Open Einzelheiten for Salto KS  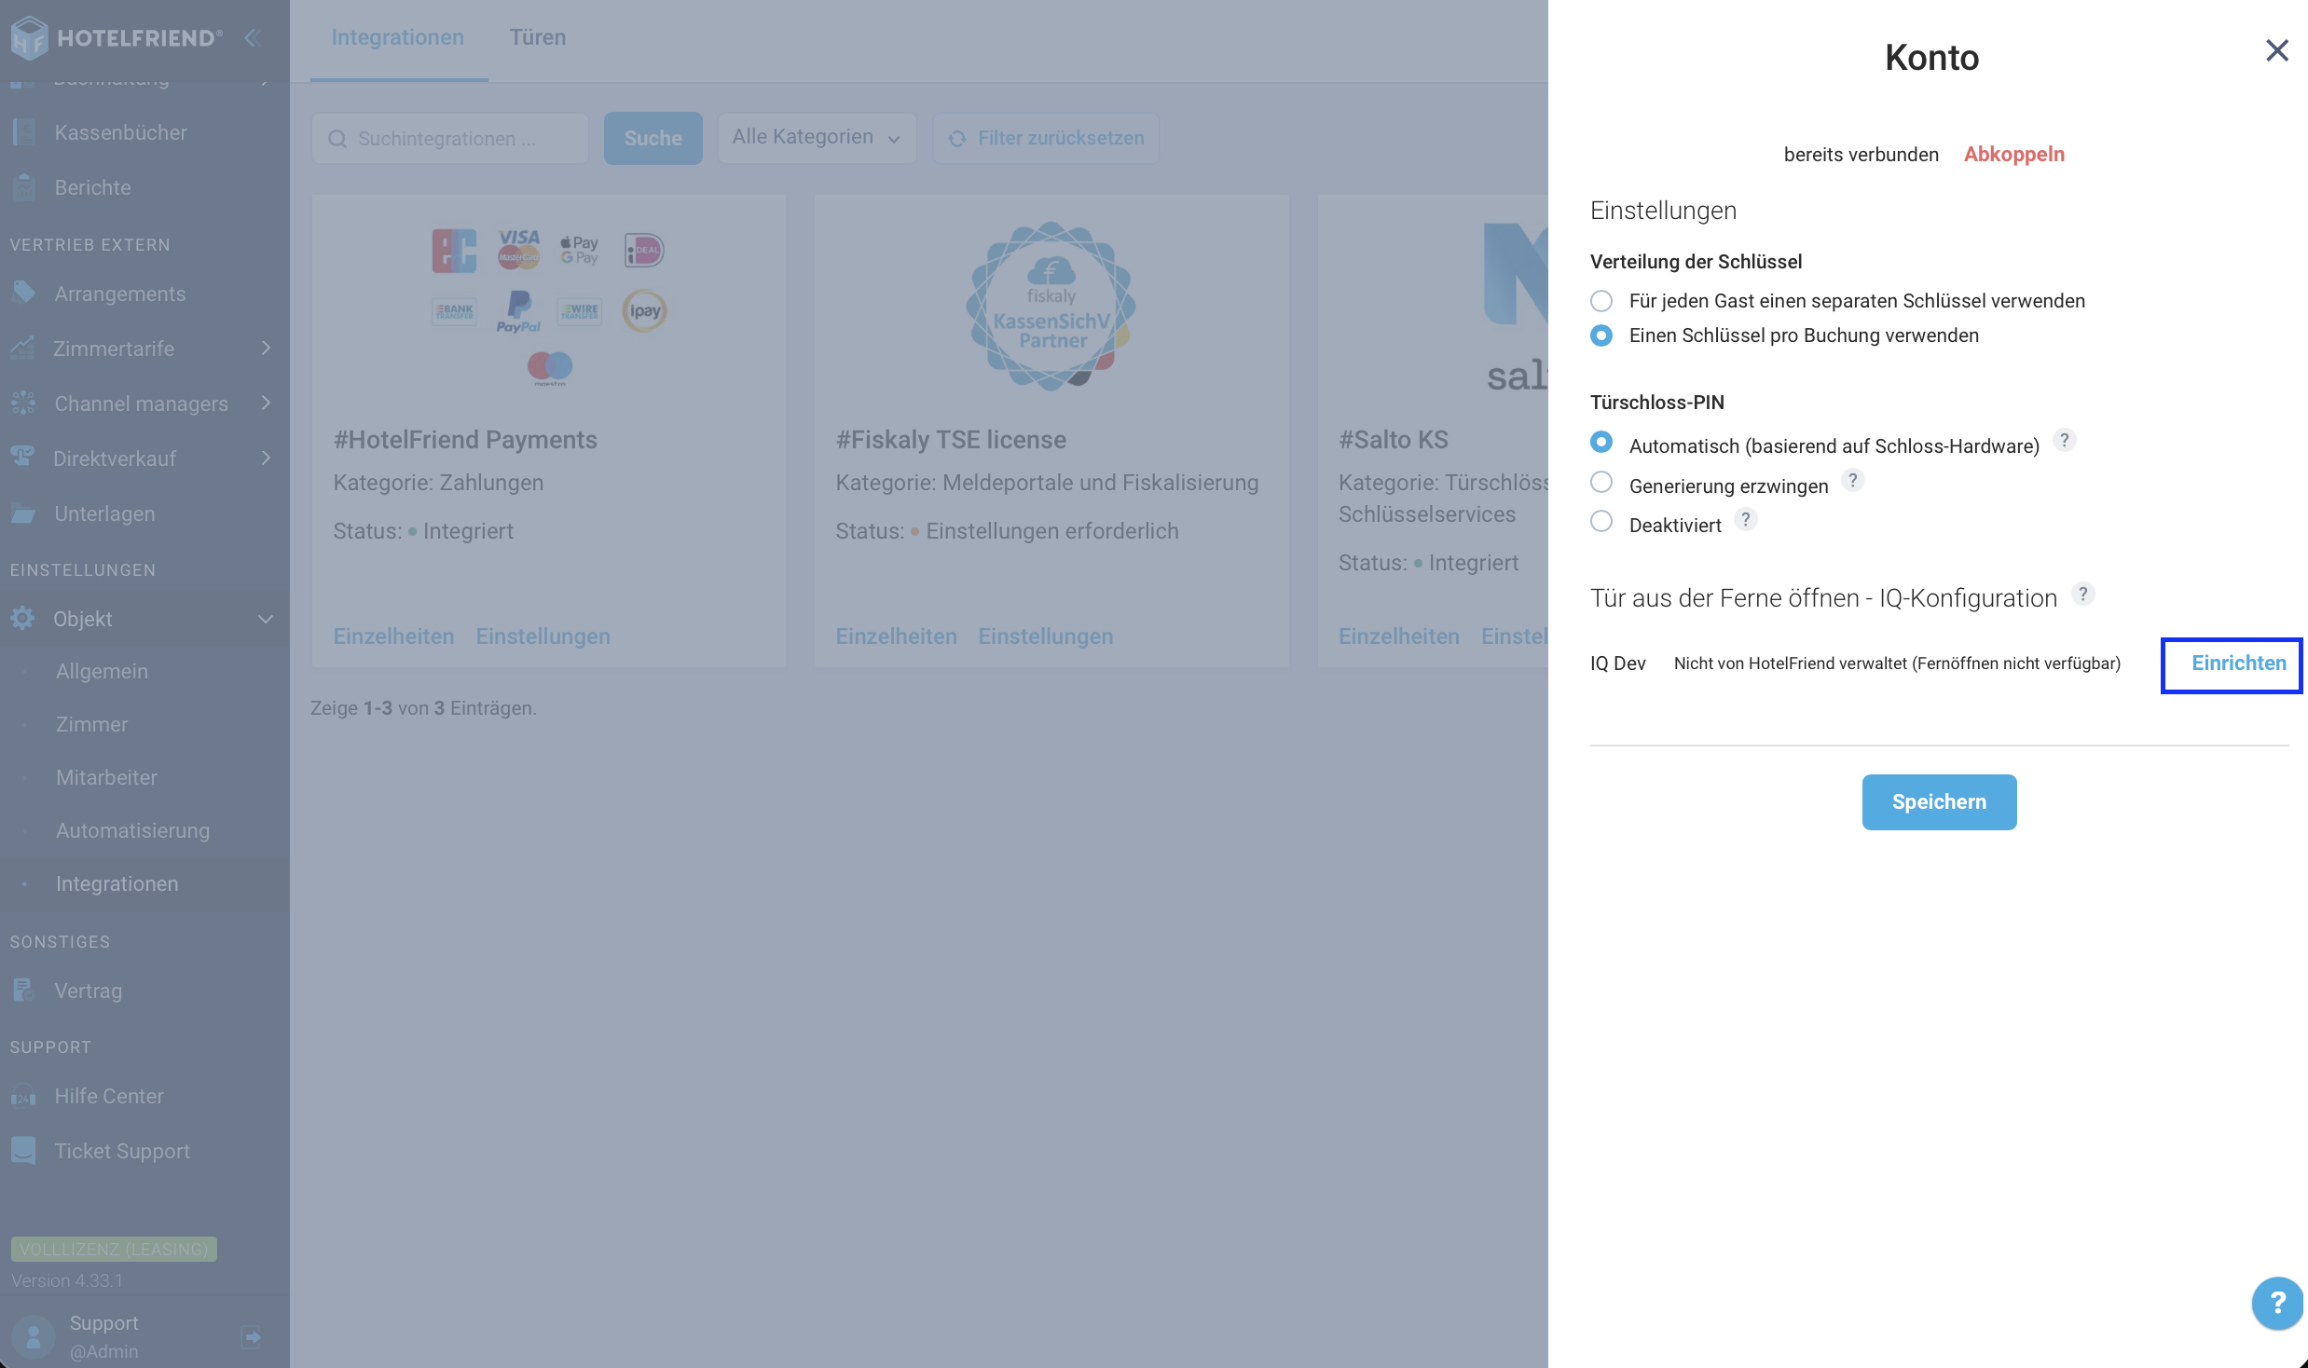click(x=1398, y=636)
